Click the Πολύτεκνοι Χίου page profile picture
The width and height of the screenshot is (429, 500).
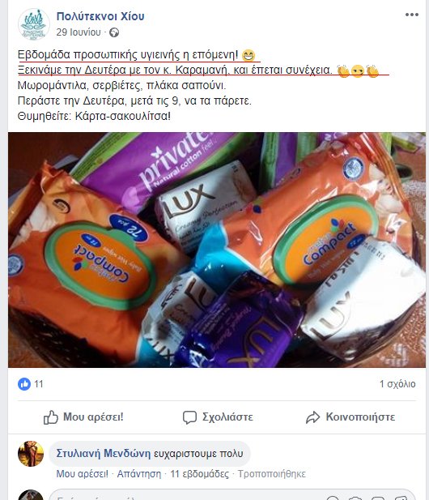(34, 25)
